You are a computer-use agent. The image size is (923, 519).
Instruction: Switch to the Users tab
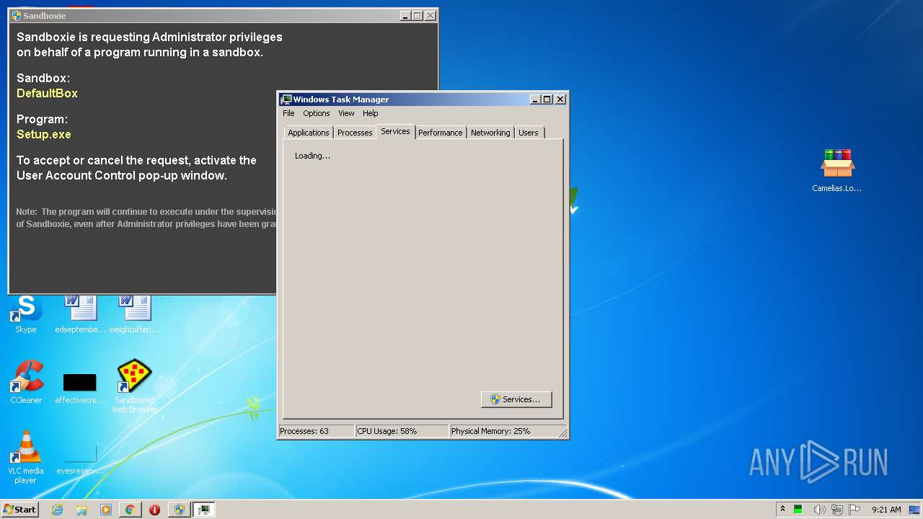tap(528, 133)
